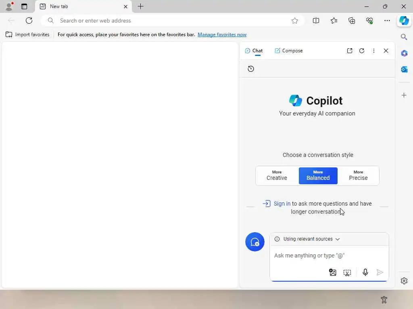Click the Sign in link

click(x=282, y=204)
